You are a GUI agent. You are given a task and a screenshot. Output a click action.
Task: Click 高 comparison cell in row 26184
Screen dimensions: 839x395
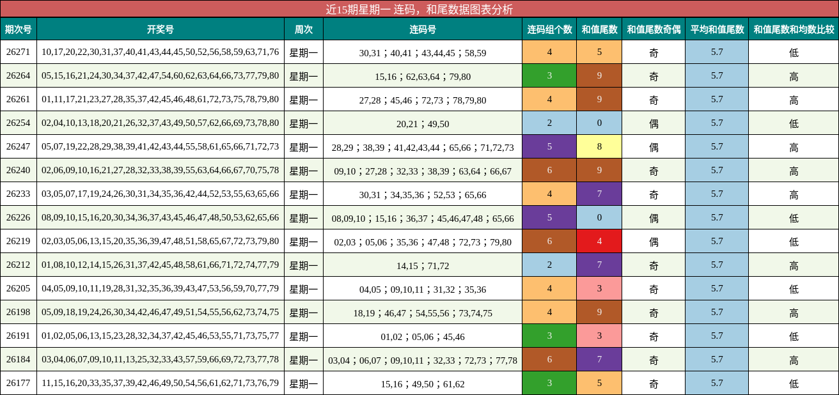[x=794, y=359]
